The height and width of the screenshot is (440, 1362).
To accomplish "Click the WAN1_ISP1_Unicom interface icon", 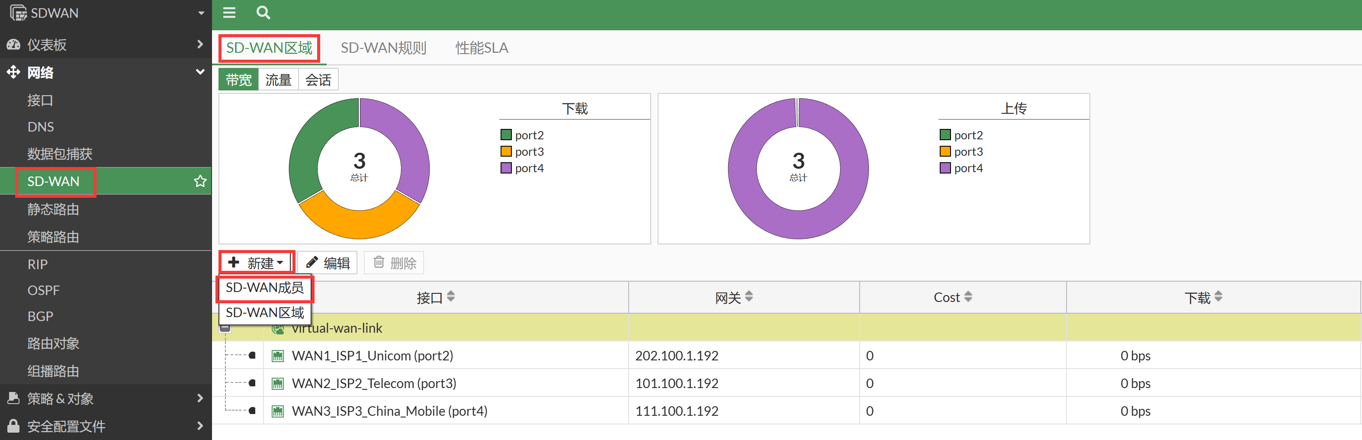I will (278, 356).
